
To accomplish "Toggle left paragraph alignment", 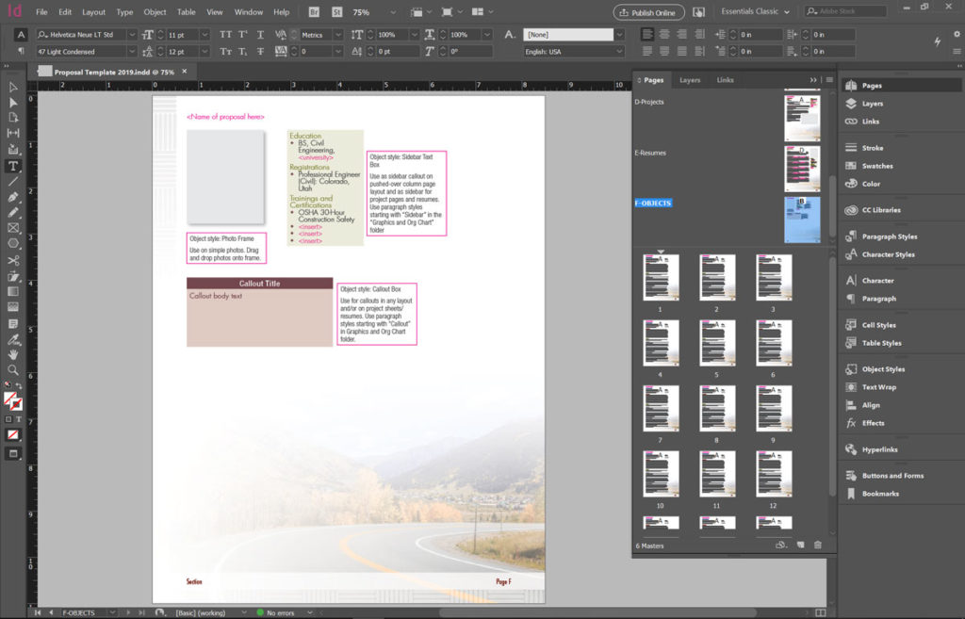I will pyautogui.click(x=648, y=35).
